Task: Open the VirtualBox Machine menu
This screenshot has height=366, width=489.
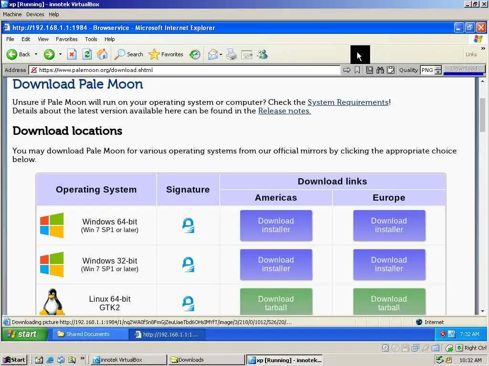Action: coord(12,14)
